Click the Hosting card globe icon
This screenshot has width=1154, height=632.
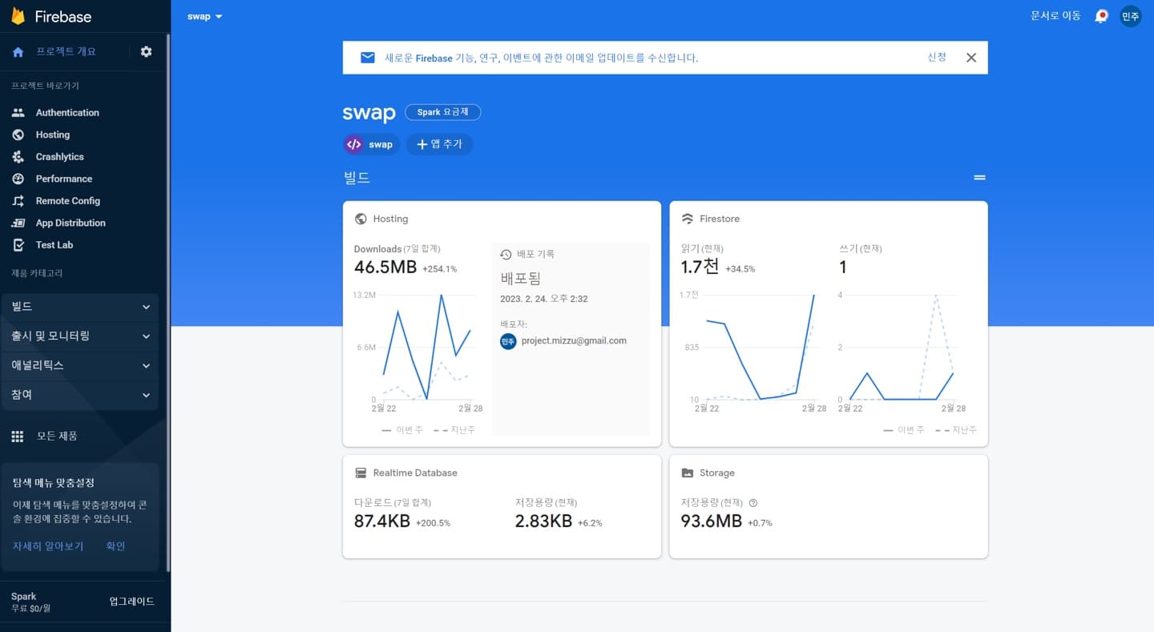[361, 219]
